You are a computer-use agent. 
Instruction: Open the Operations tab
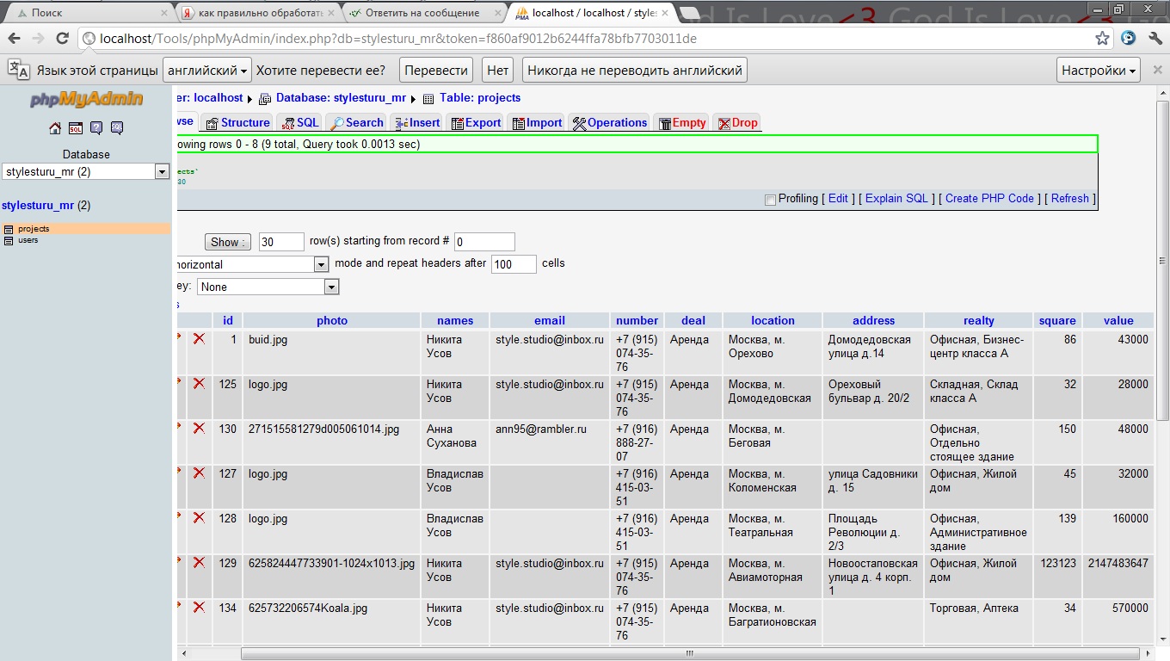609,123
